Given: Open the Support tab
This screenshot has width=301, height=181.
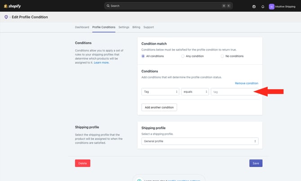Looking at the screenshot, I should [149, 27].
